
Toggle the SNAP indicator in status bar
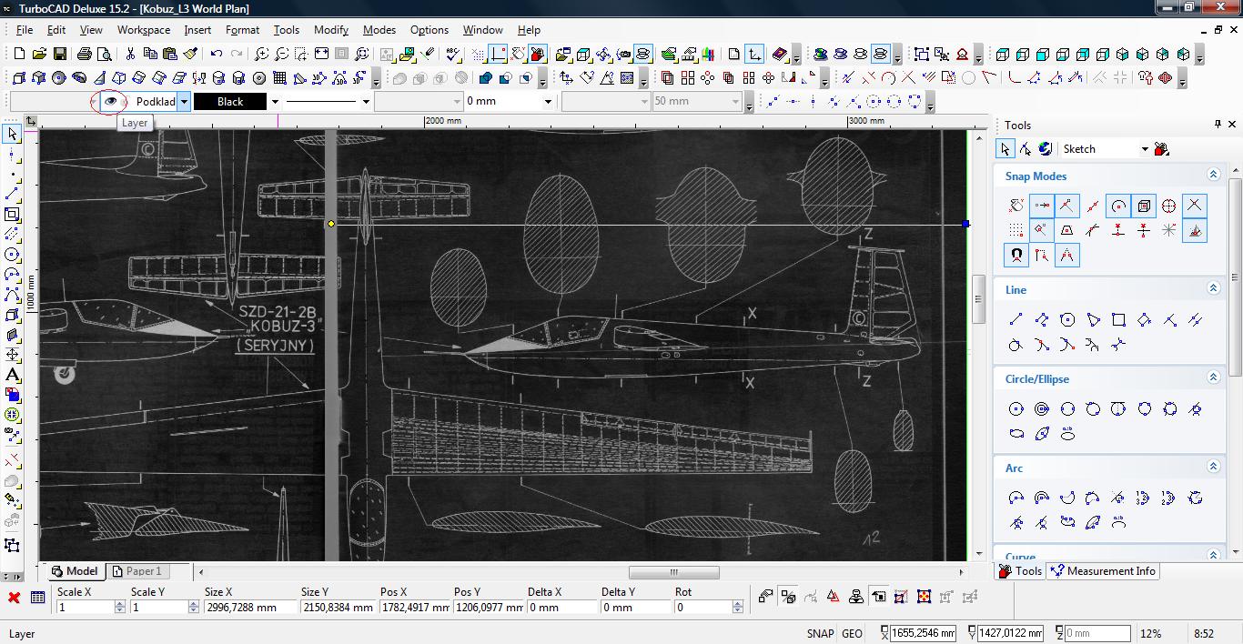(820, 633)
